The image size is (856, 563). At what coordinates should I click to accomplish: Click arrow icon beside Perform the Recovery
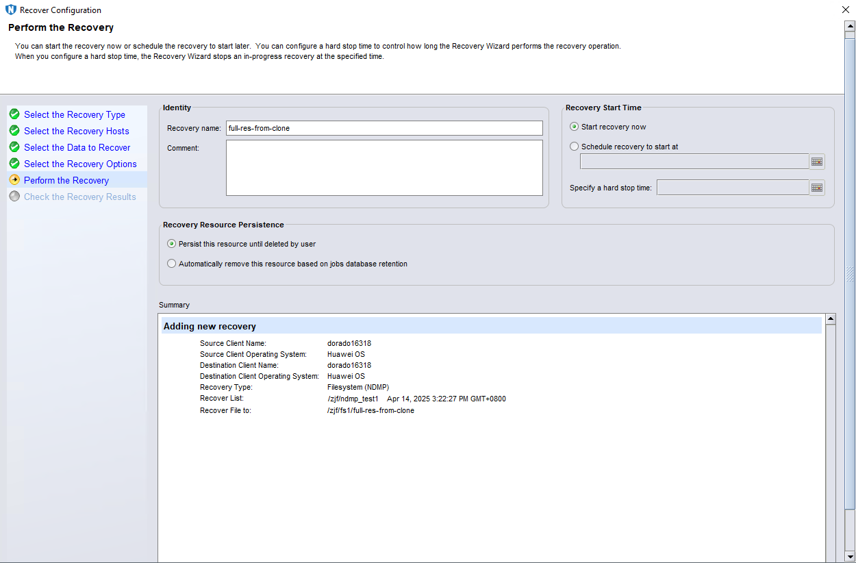(x=14, y=180)
